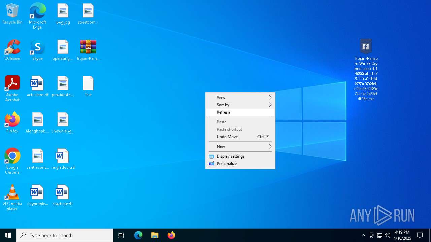Open the notification center

[x=420, y=235]
